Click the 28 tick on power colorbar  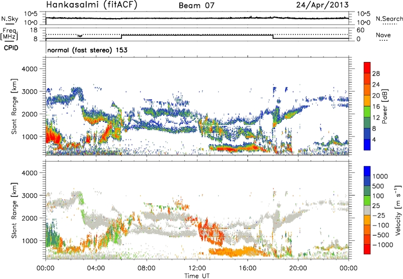[x=376, y=74]
